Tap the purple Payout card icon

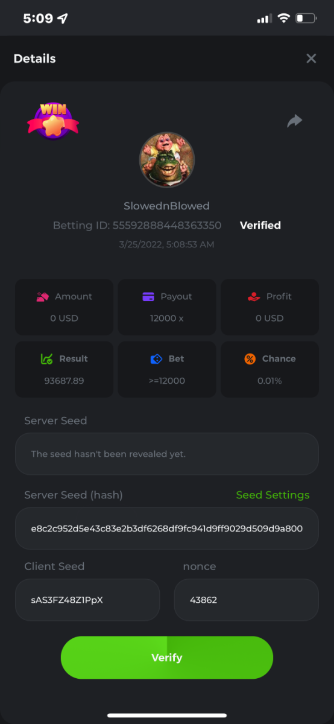(x=148, y=296)
